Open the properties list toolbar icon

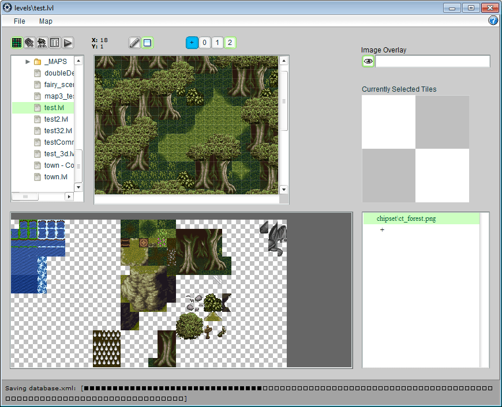[55, 43]
